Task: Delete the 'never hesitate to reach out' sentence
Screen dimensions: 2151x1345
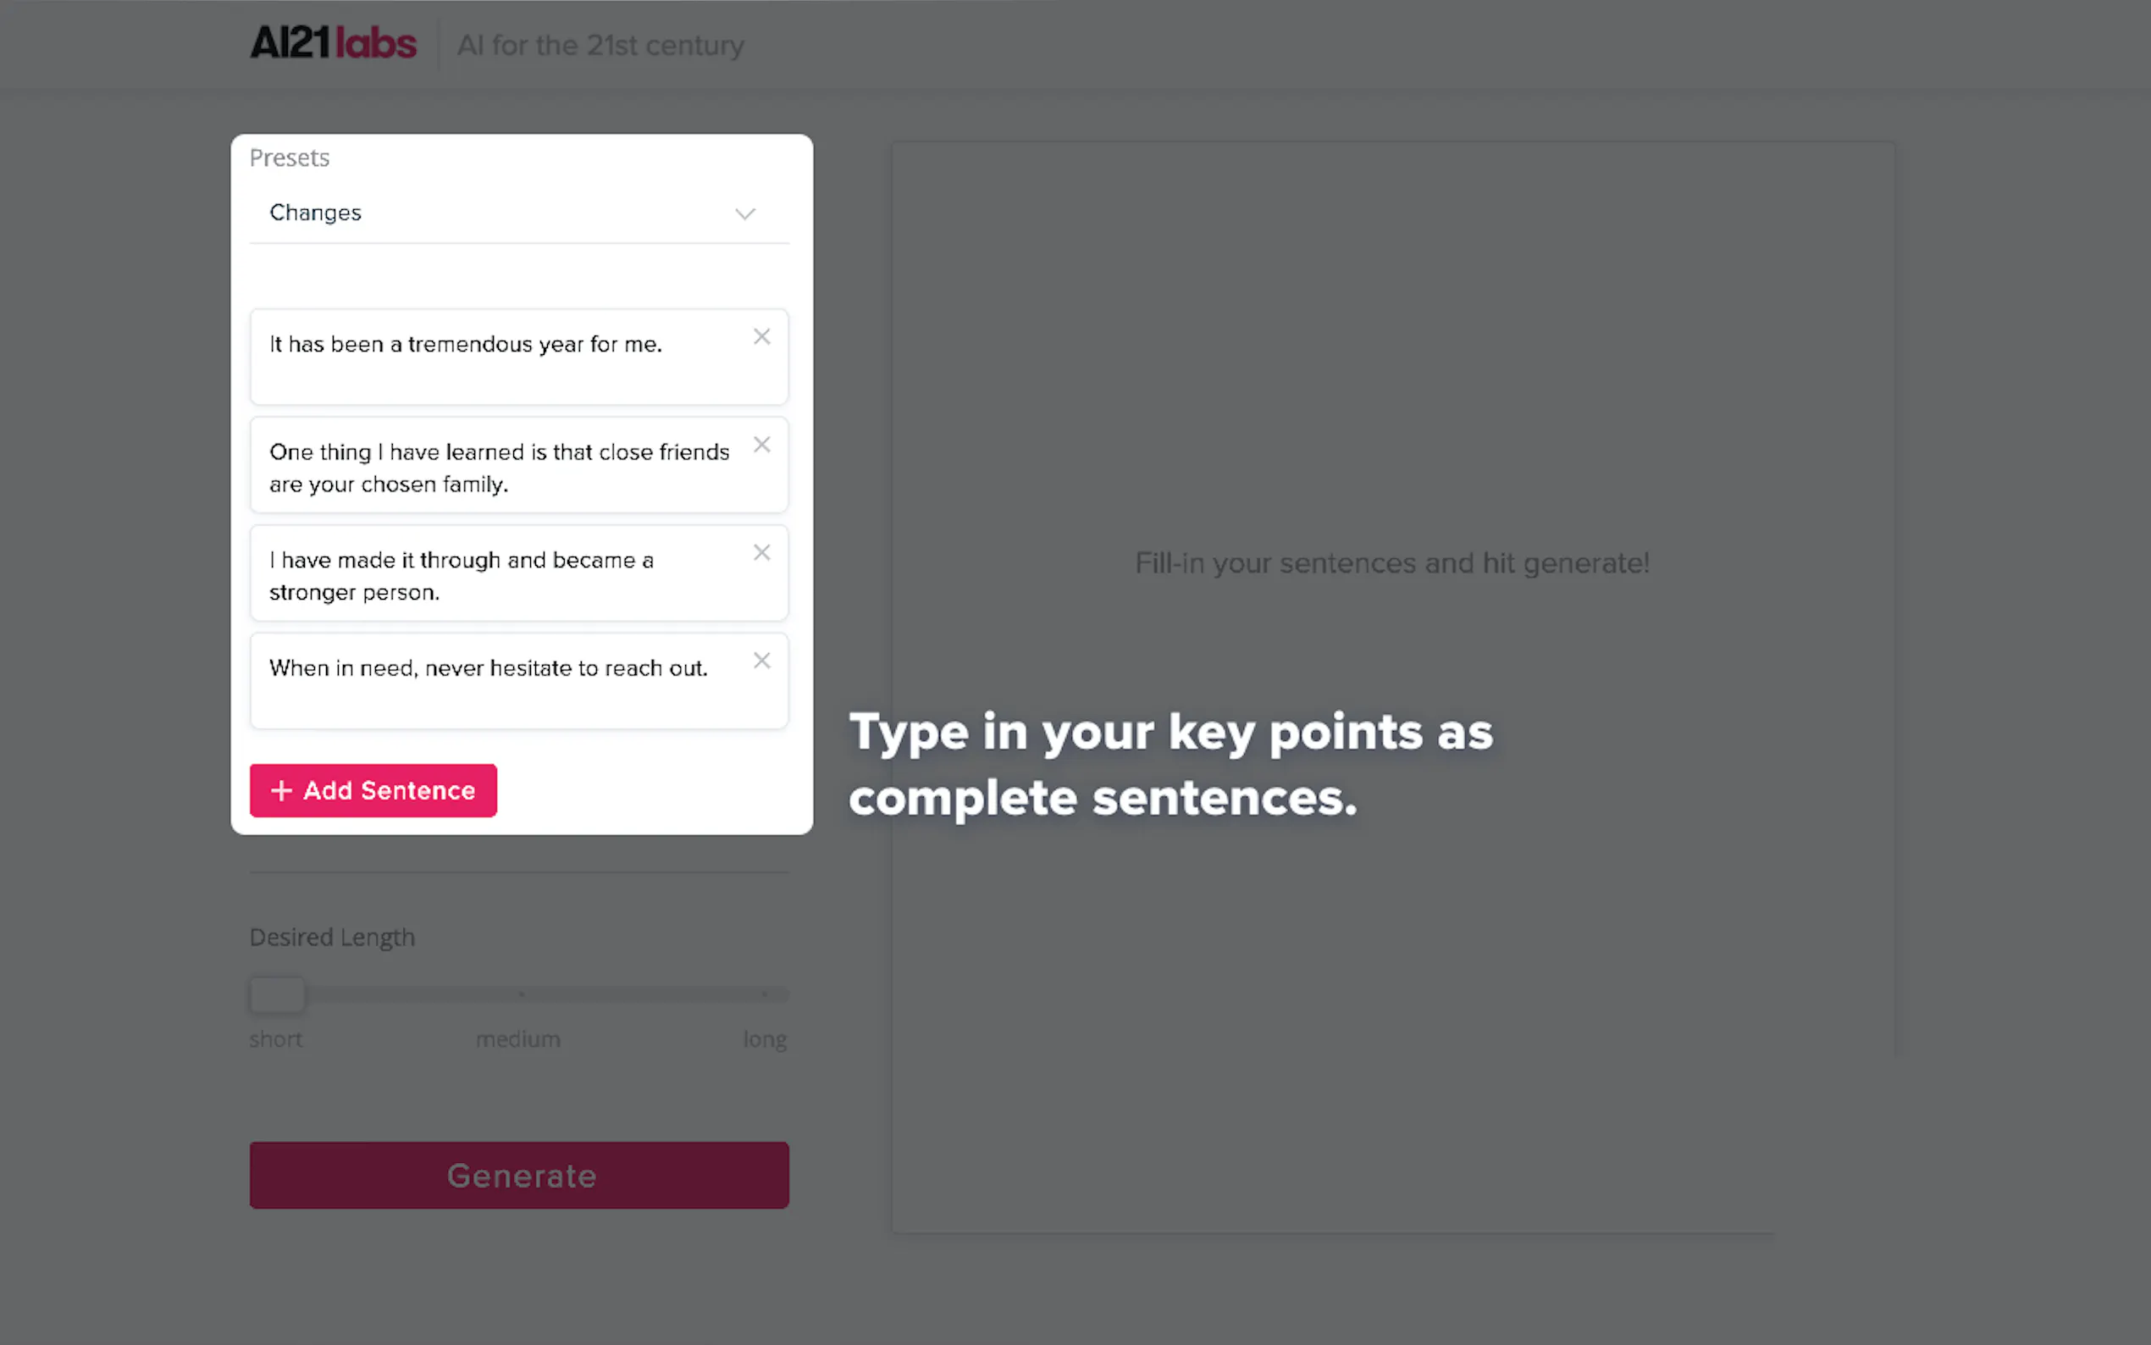Action: (x=761, y=661)
